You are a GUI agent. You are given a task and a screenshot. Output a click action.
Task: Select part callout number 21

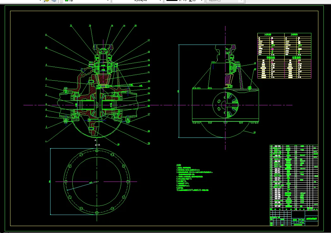149,72
